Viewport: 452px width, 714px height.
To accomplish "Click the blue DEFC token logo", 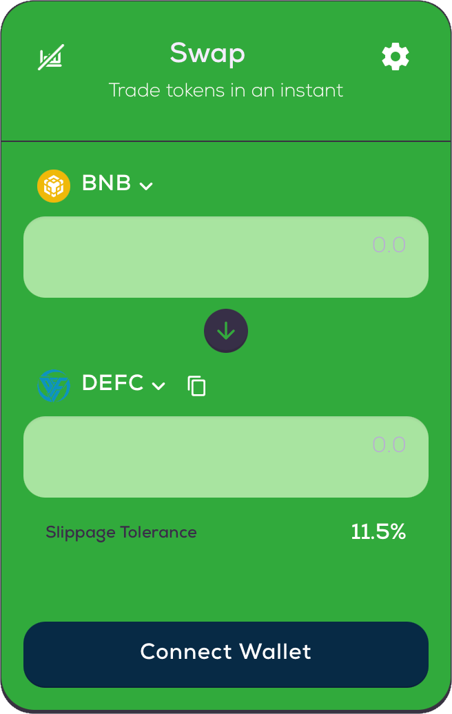I will (x=54, y=386).
